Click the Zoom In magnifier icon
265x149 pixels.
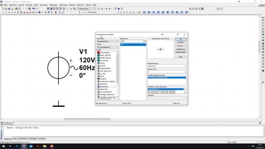point(190,9)
